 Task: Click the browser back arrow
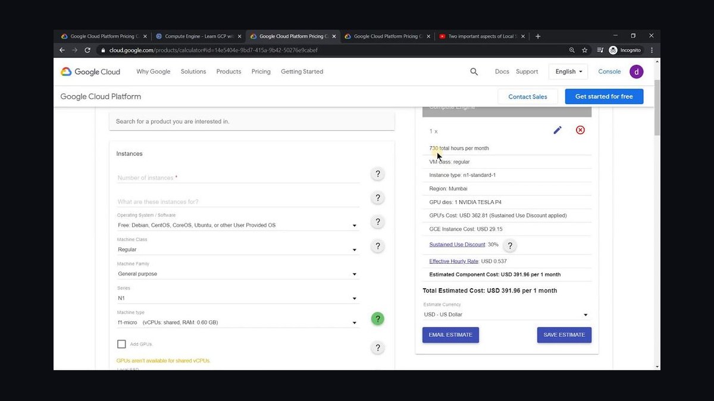(x=62, y=50)
